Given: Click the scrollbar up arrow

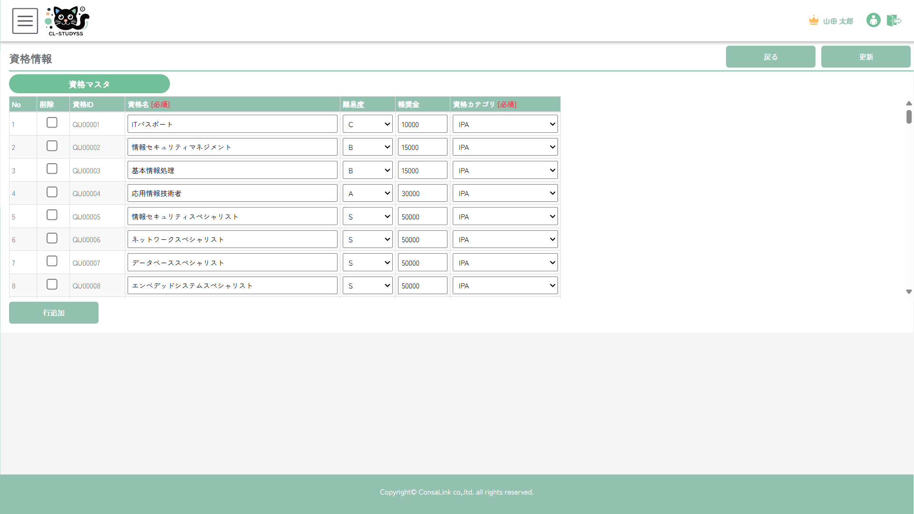Looking at the screenshot, I should [x=909, y=103].
